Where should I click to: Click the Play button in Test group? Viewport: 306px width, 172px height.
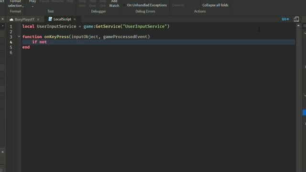click(x=33, y=1)
